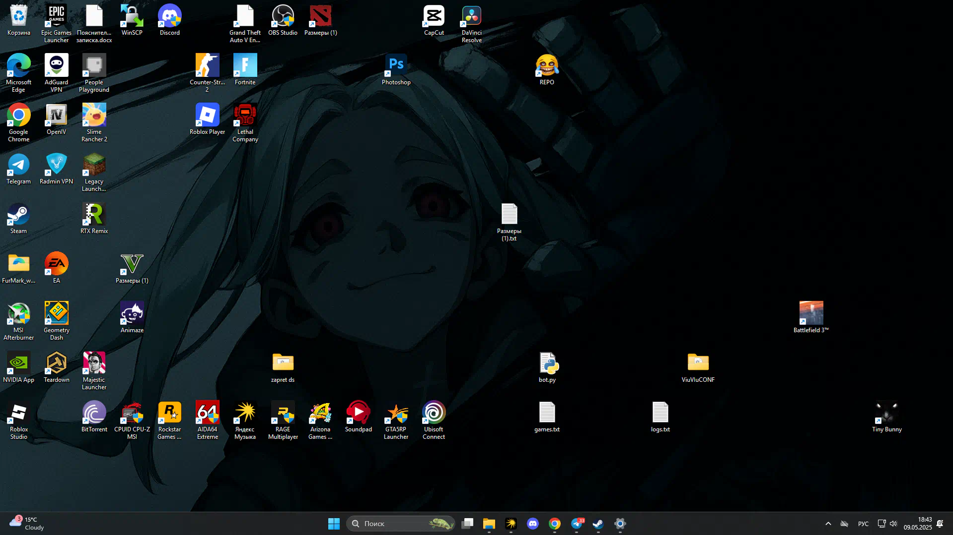Open WinSCP desktop shortcut
The image size is (953, 535).
point(132,20)
